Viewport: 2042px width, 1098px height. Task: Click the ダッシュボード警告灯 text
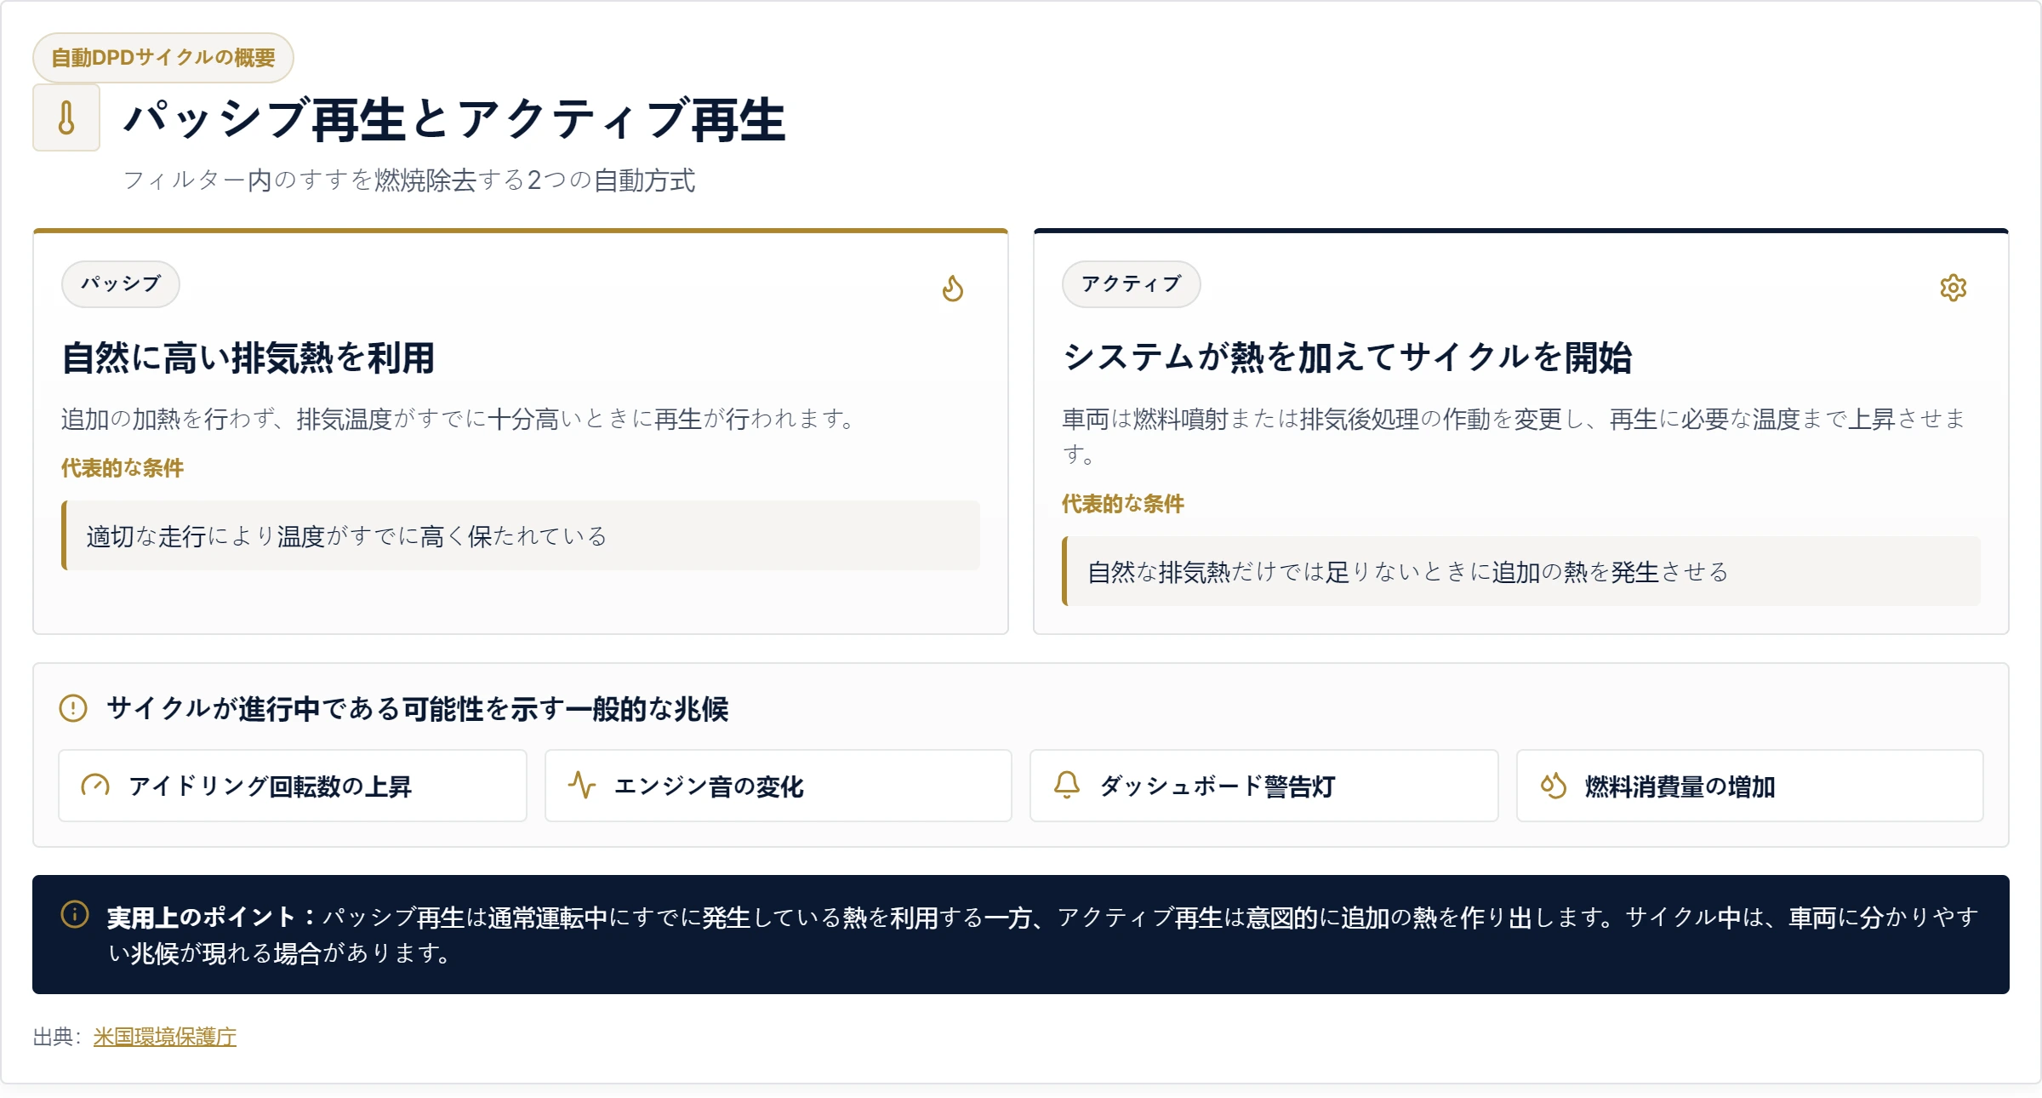(x=1218, y=786)
